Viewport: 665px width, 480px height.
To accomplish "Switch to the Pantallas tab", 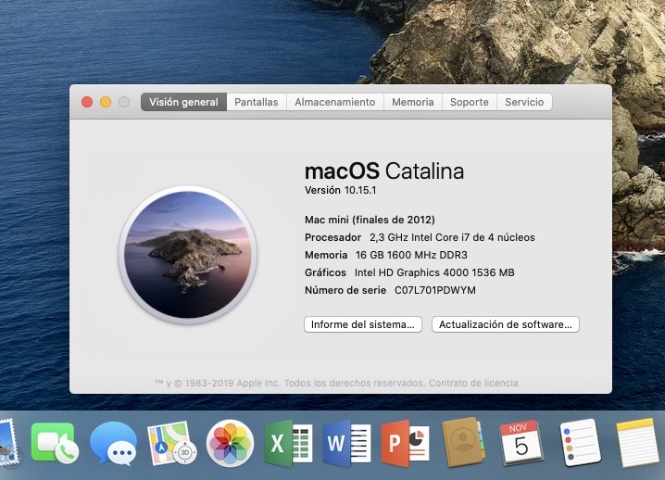I will tap(257, 102).
